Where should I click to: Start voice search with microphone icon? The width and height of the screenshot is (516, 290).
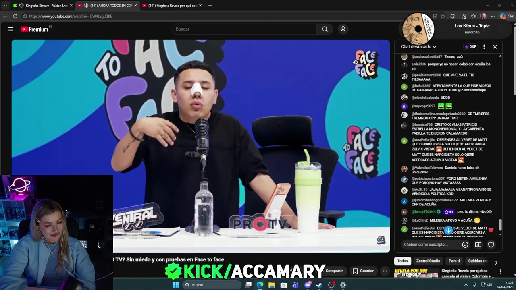pos(343,29)
